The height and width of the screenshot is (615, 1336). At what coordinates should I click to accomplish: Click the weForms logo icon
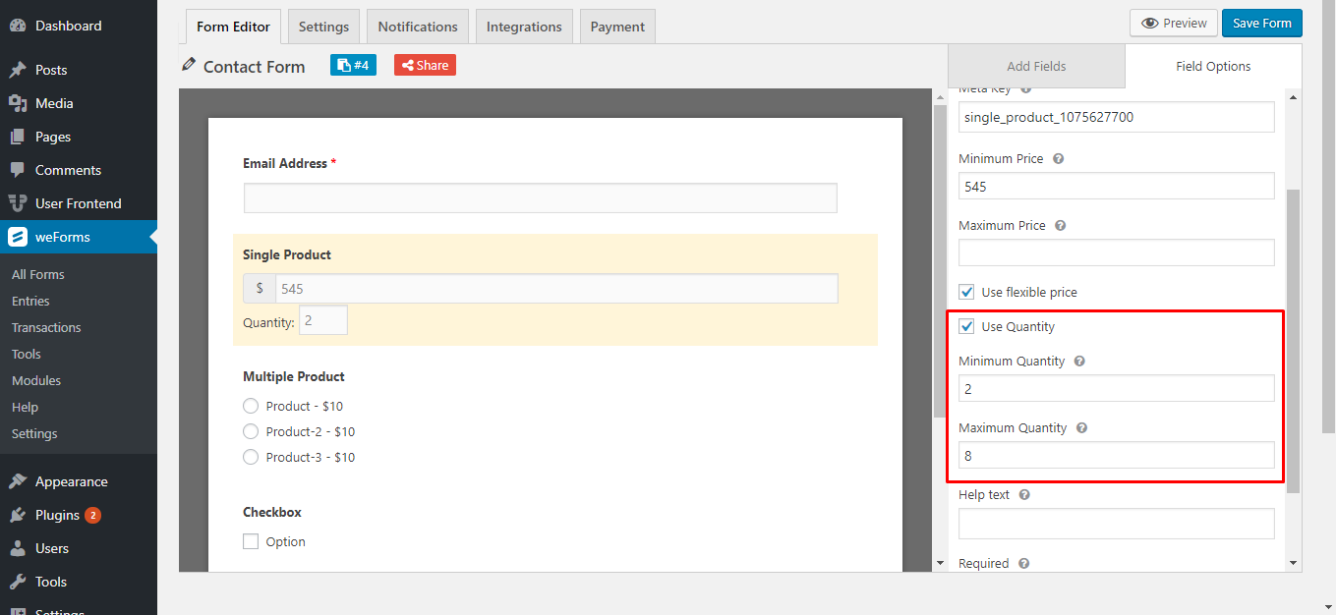(x=17, y=237)
